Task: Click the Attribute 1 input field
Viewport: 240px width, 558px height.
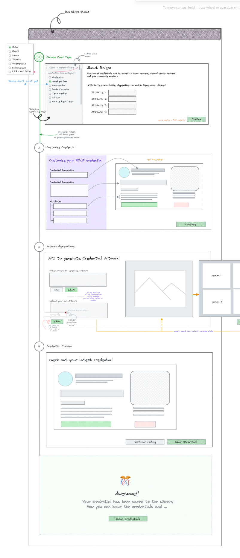Action: pyautogui.click(x=122, y=93)
